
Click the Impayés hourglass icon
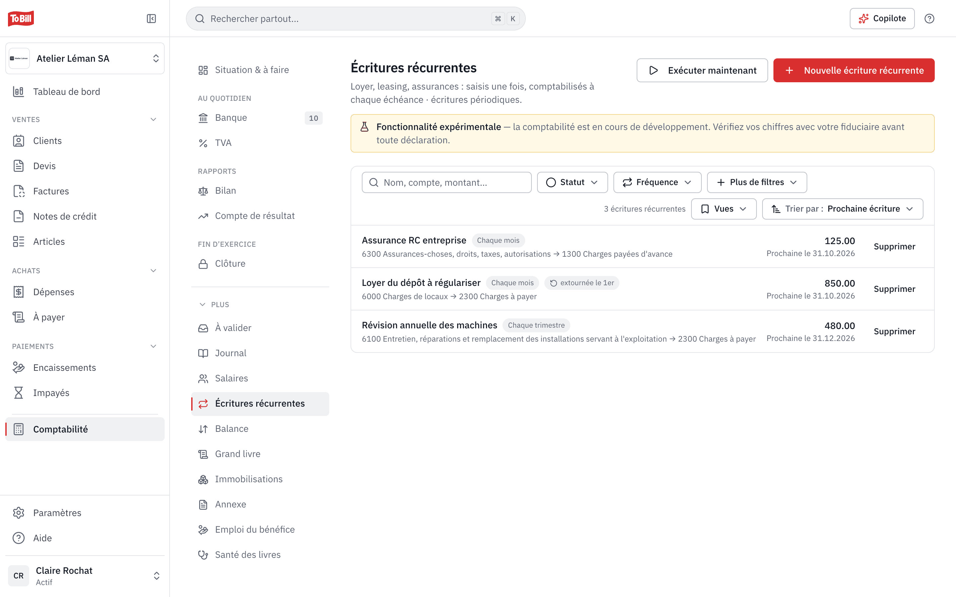coord(19,393)
